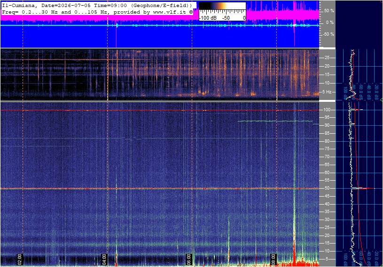Image resolution: width=383 pixels, height=267 pixels.
Task: Open the www.vlf.it address in the header
Action: [169, 12]
